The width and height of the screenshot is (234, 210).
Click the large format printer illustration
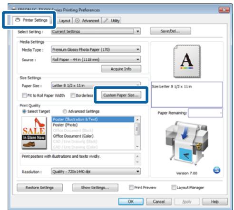[x=187, y=143]
